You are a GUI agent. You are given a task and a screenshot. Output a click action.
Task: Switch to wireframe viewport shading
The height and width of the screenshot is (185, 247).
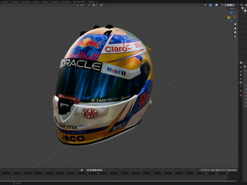click(x=225, y=5)
